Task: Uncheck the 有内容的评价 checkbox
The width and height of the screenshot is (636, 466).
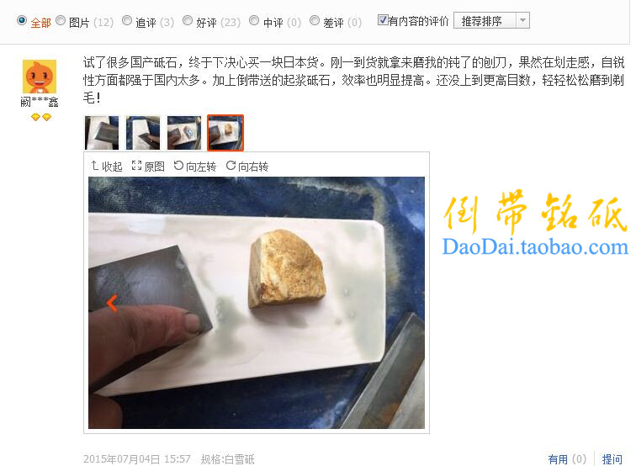Action: pos(383,20)
